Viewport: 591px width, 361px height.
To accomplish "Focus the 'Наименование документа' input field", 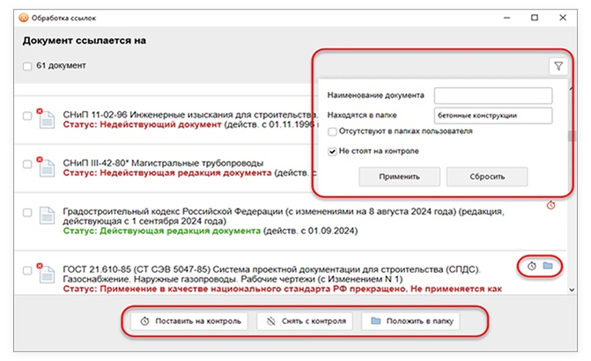I will 492,95.
